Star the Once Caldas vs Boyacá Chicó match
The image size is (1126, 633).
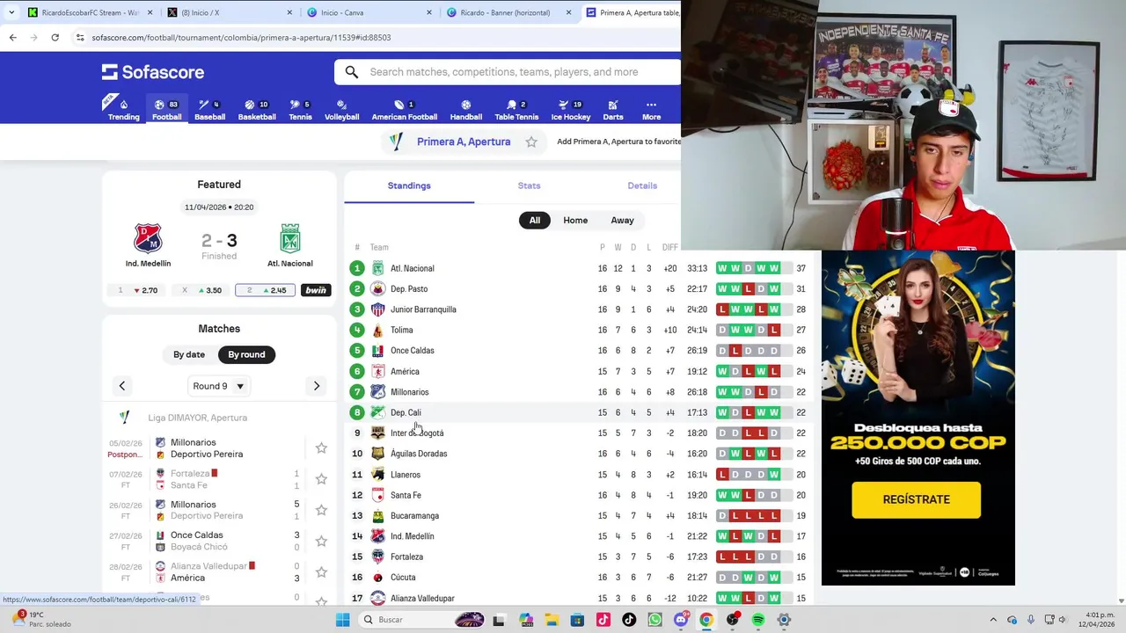coord(321,541)
